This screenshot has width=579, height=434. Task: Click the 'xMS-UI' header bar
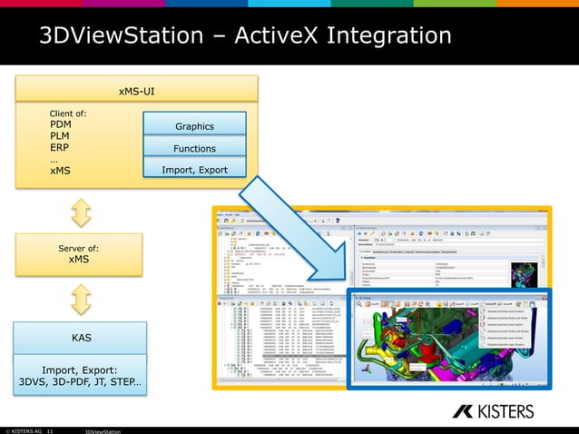click(137, 89)
